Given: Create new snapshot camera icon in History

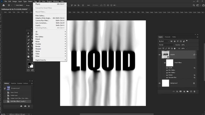Looking at the screenshot, I should pos(25,106).
